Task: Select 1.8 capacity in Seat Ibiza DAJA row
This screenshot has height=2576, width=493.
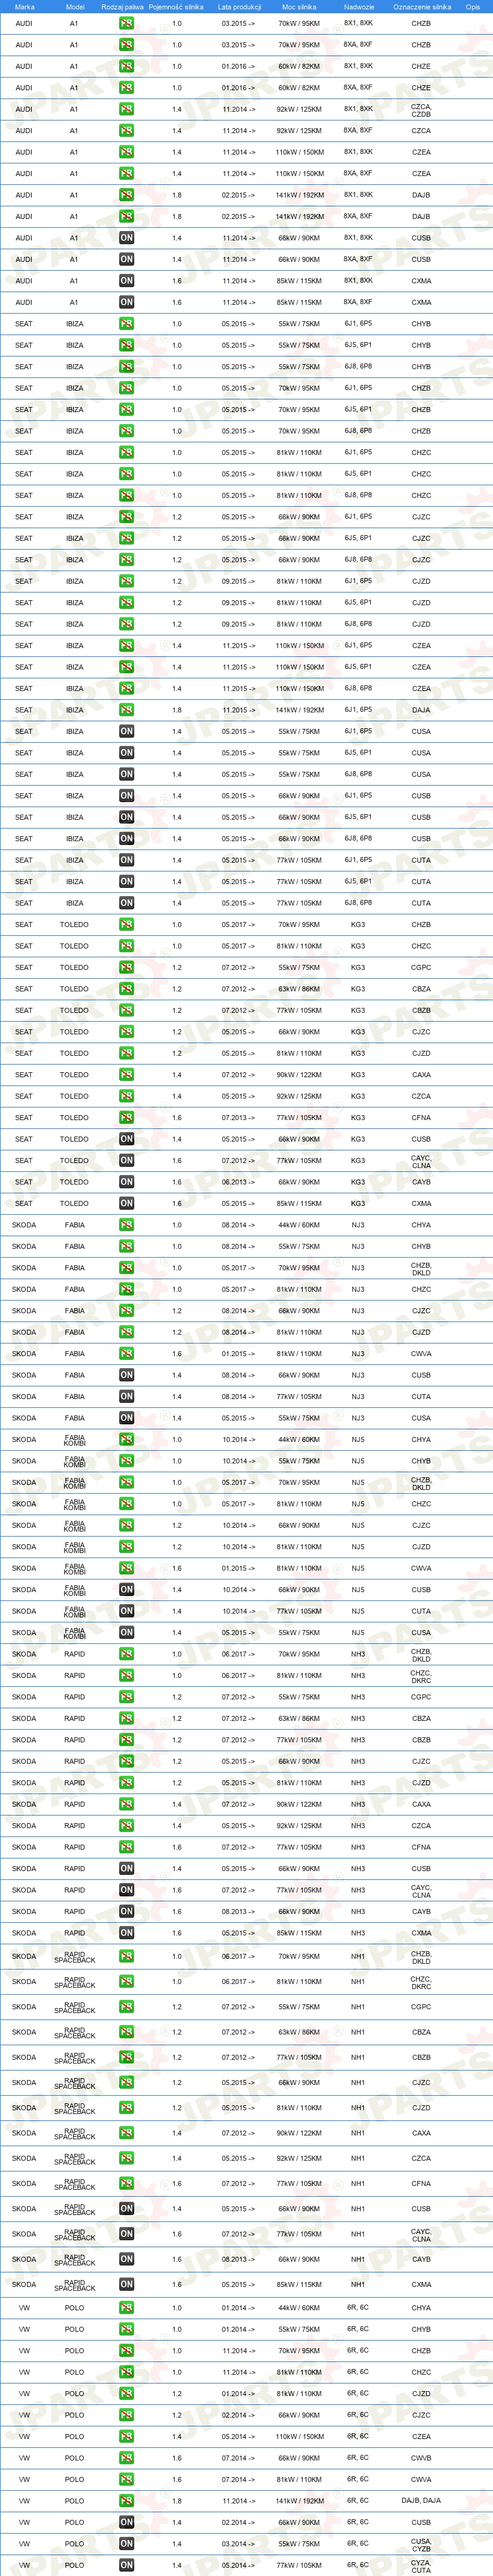Action: pyautogui.click(x=177, y=710)
